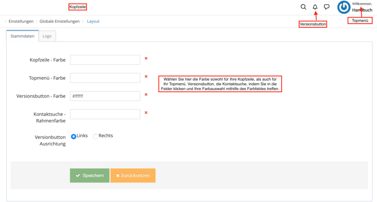Save settings with the Speichern button
This screenshot has height=202, width=377.
(x=90, y=176)
